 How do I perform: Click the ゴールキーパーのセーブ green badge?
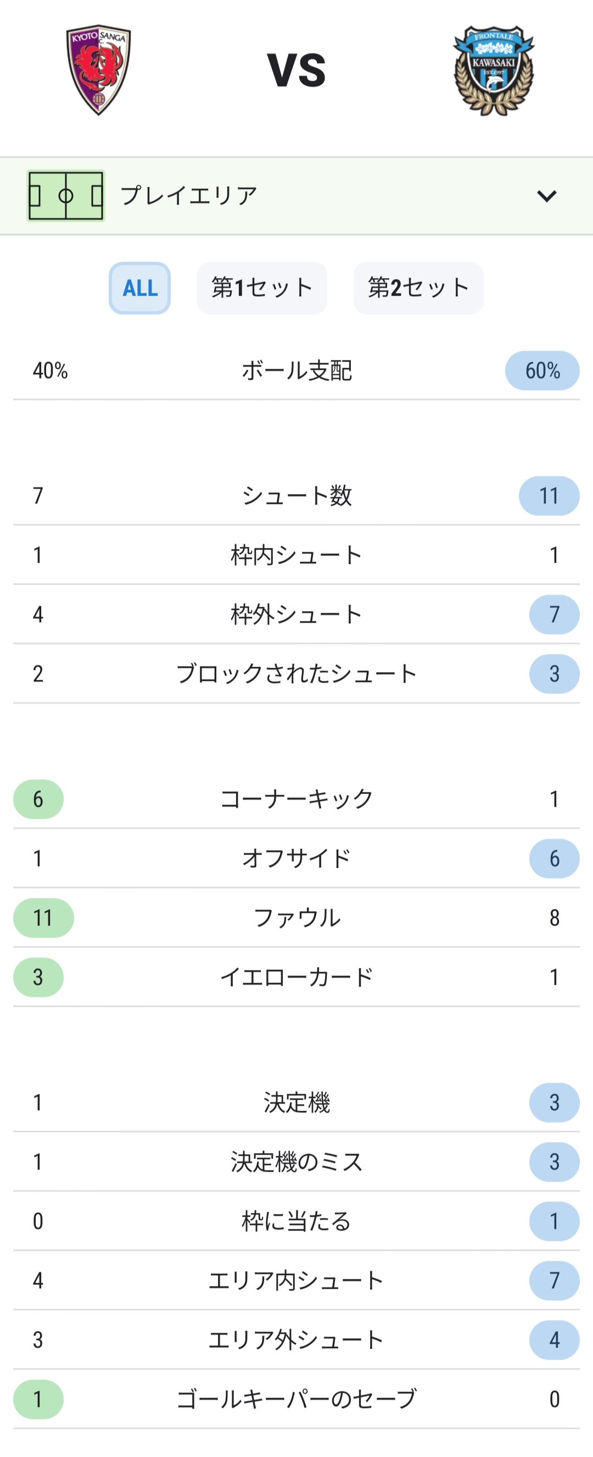(38, 1399)
